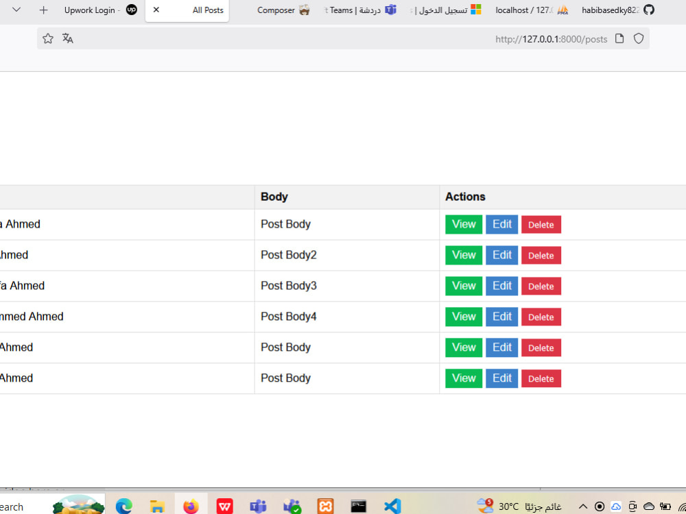The width and height of the screenshot is (686, 514).
Task: Switch to the localhost phpMyAdmin tab
Action: 532,10
